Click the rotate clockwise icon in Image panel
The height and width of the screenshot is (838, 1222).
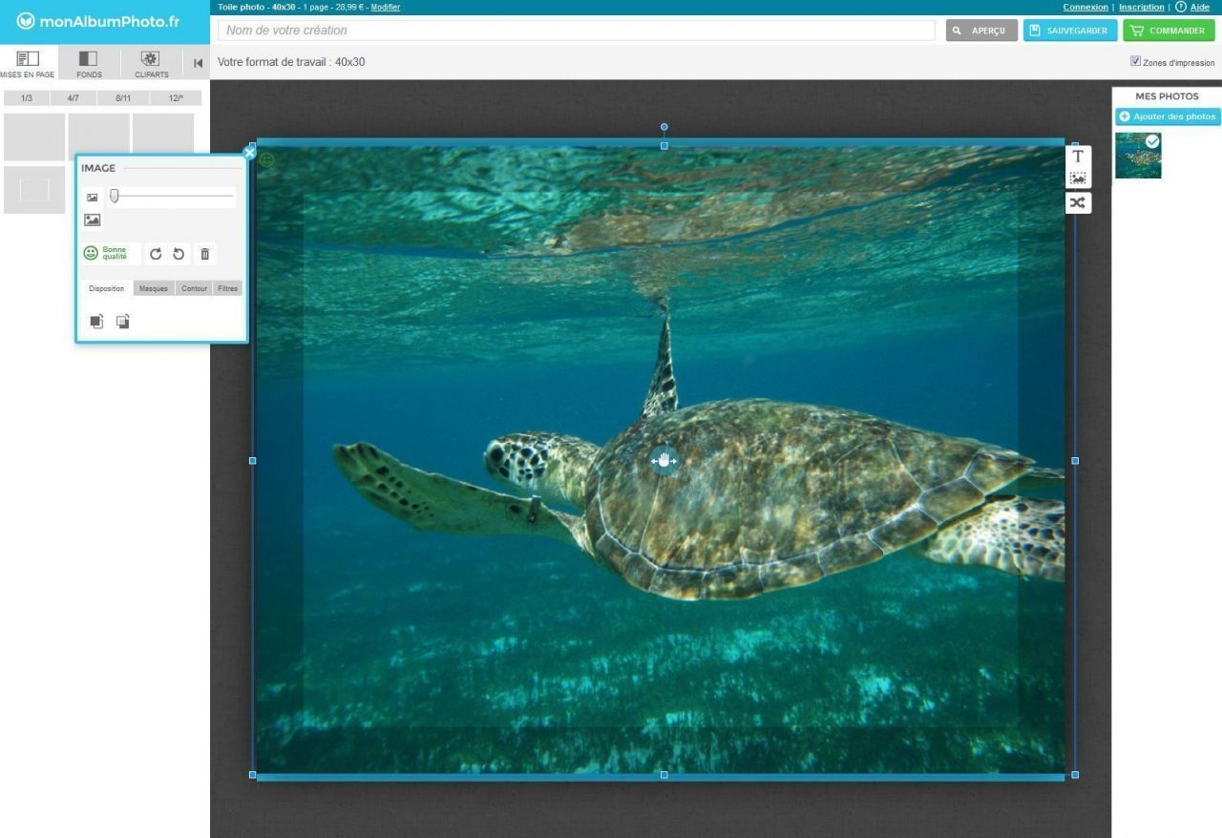point(156,254)
